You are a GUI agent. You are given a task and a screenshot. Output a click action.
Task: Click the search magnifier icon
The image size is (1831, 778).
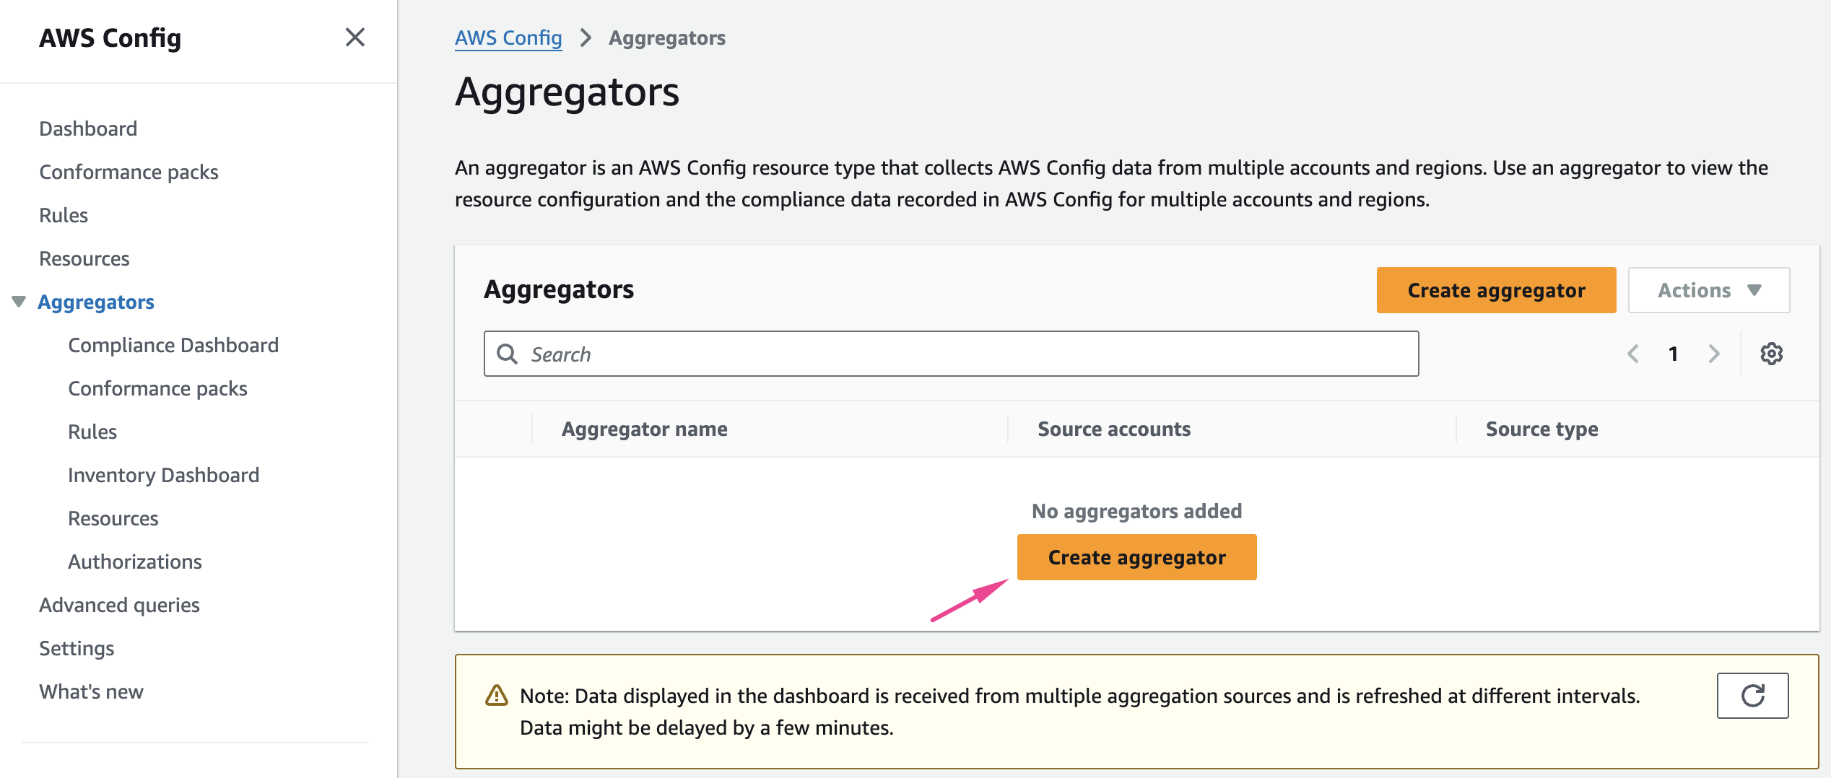(x=508, y=354)
